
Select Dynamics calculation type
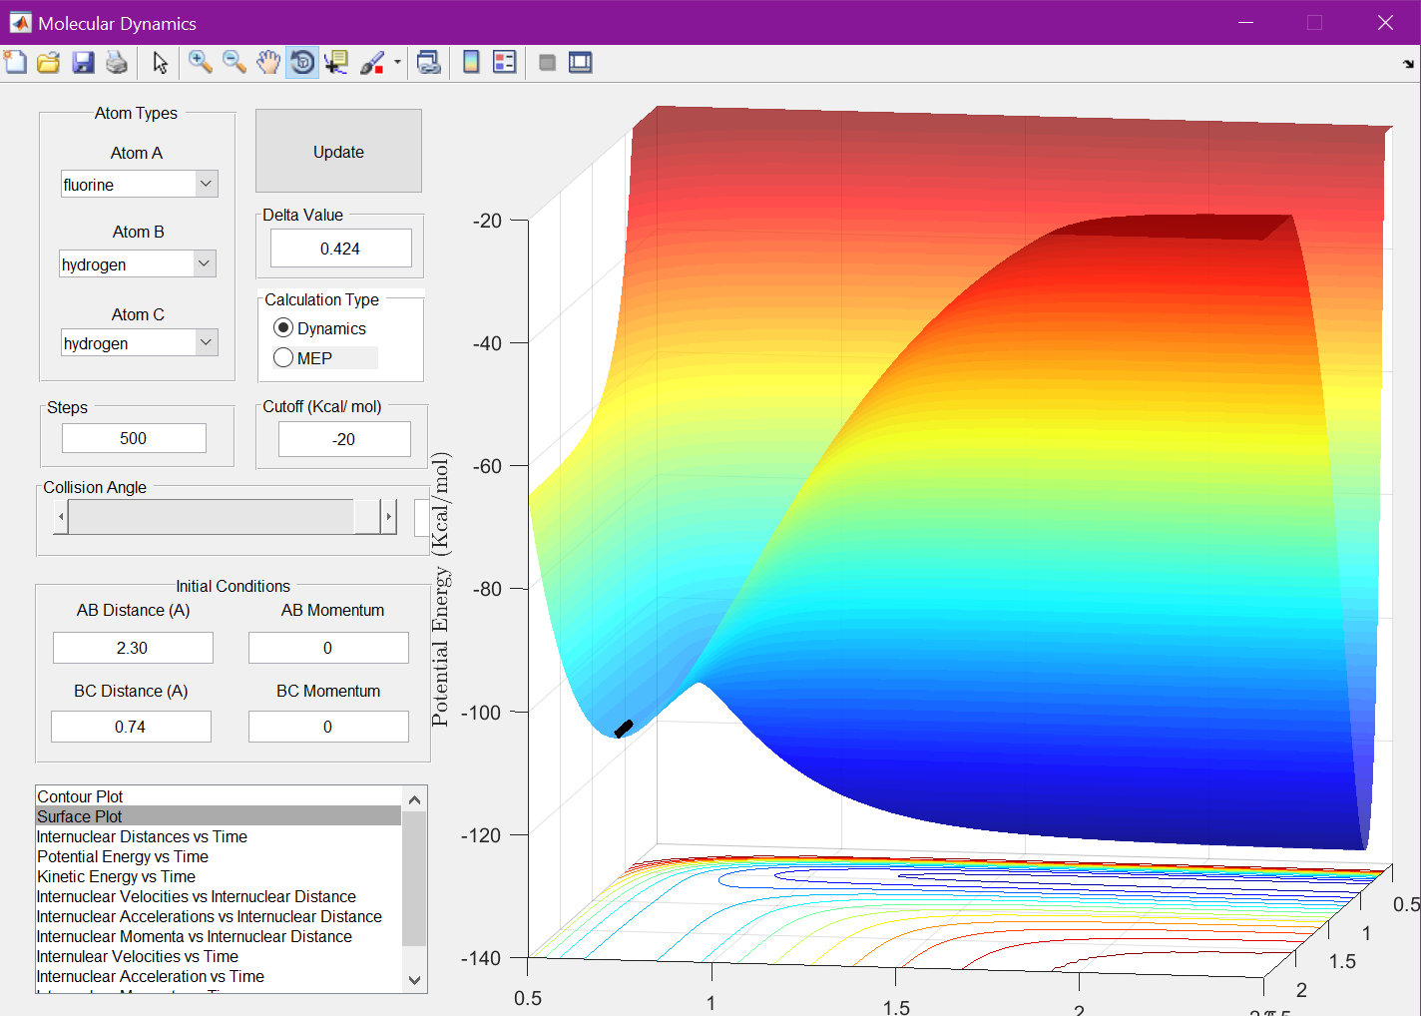coord(284,328)
